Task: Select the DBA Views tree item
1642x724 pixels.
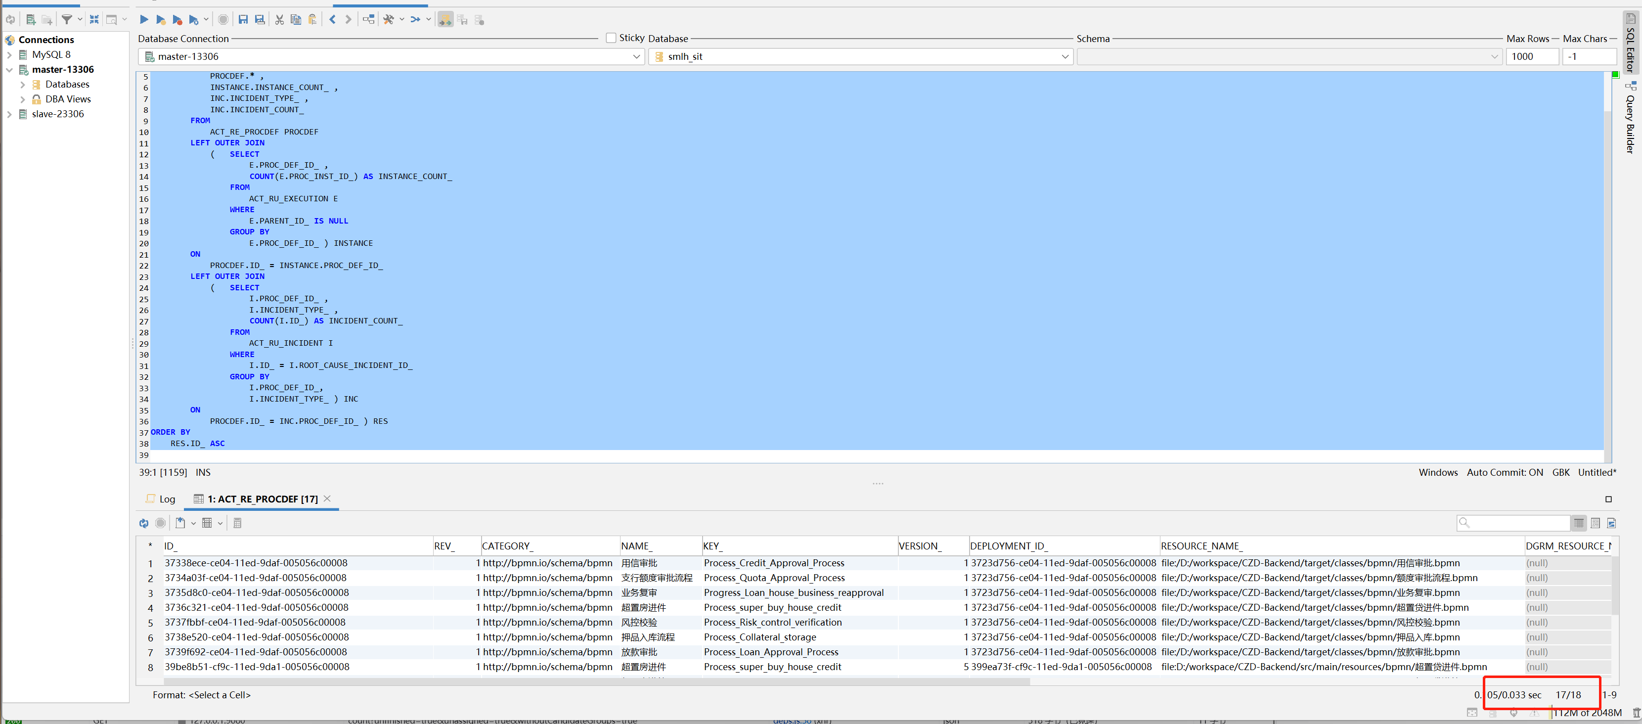Action: [x=68, y=99]
